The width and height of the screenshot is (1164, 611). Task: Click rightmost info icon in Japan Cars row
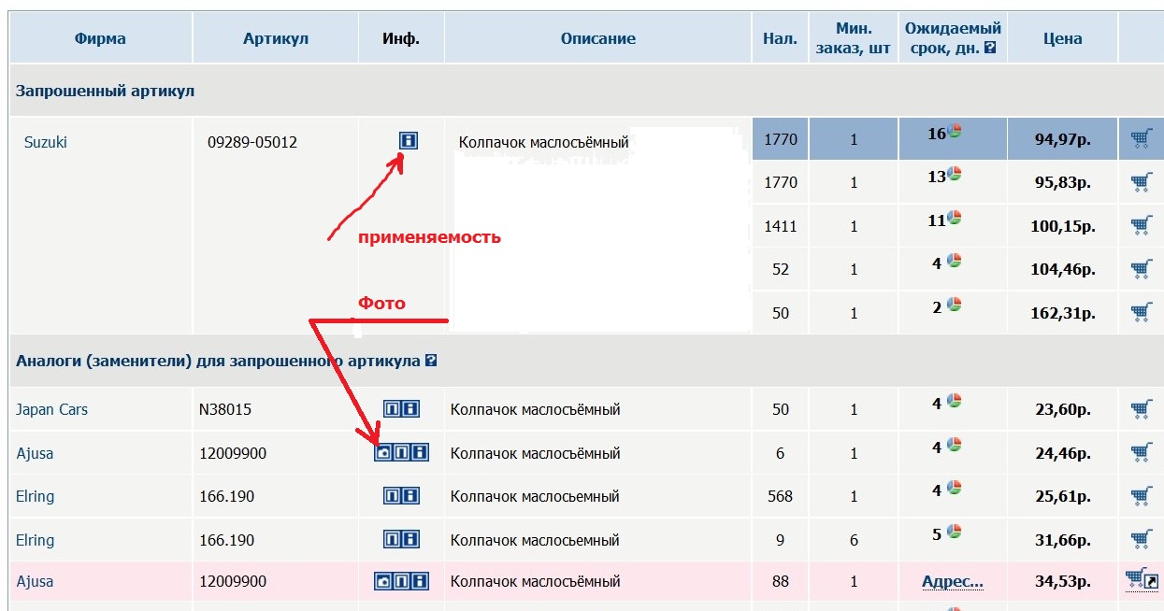click(411, 409)
